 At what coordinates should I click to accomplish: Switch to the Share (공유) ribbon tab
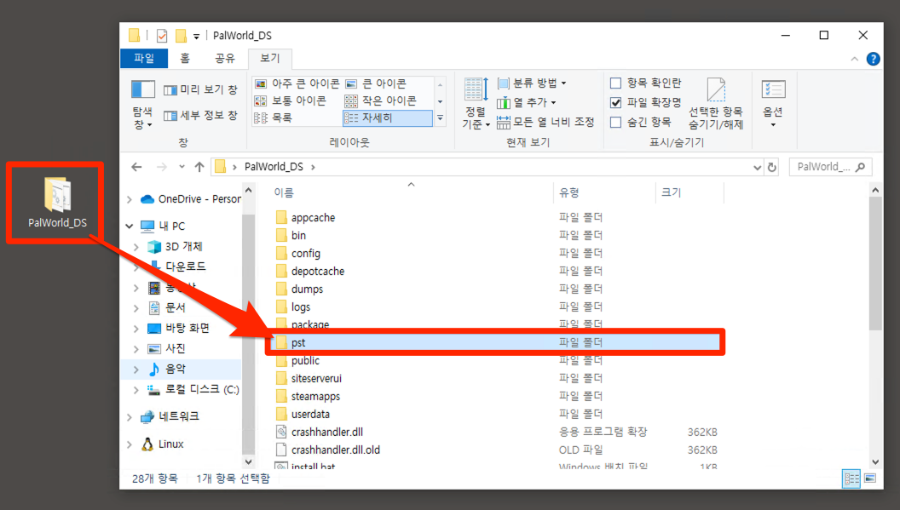point(224,58)
